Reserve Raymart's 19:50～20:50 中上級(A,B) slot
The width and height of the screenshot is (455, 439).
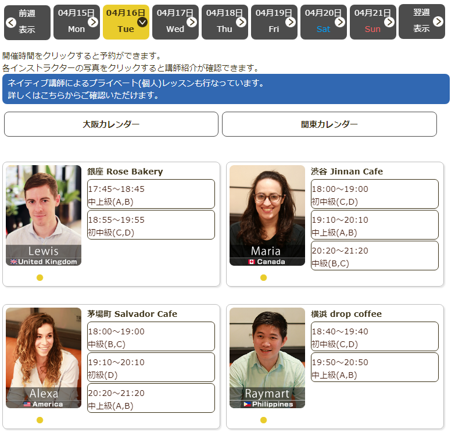pos(374,367)
